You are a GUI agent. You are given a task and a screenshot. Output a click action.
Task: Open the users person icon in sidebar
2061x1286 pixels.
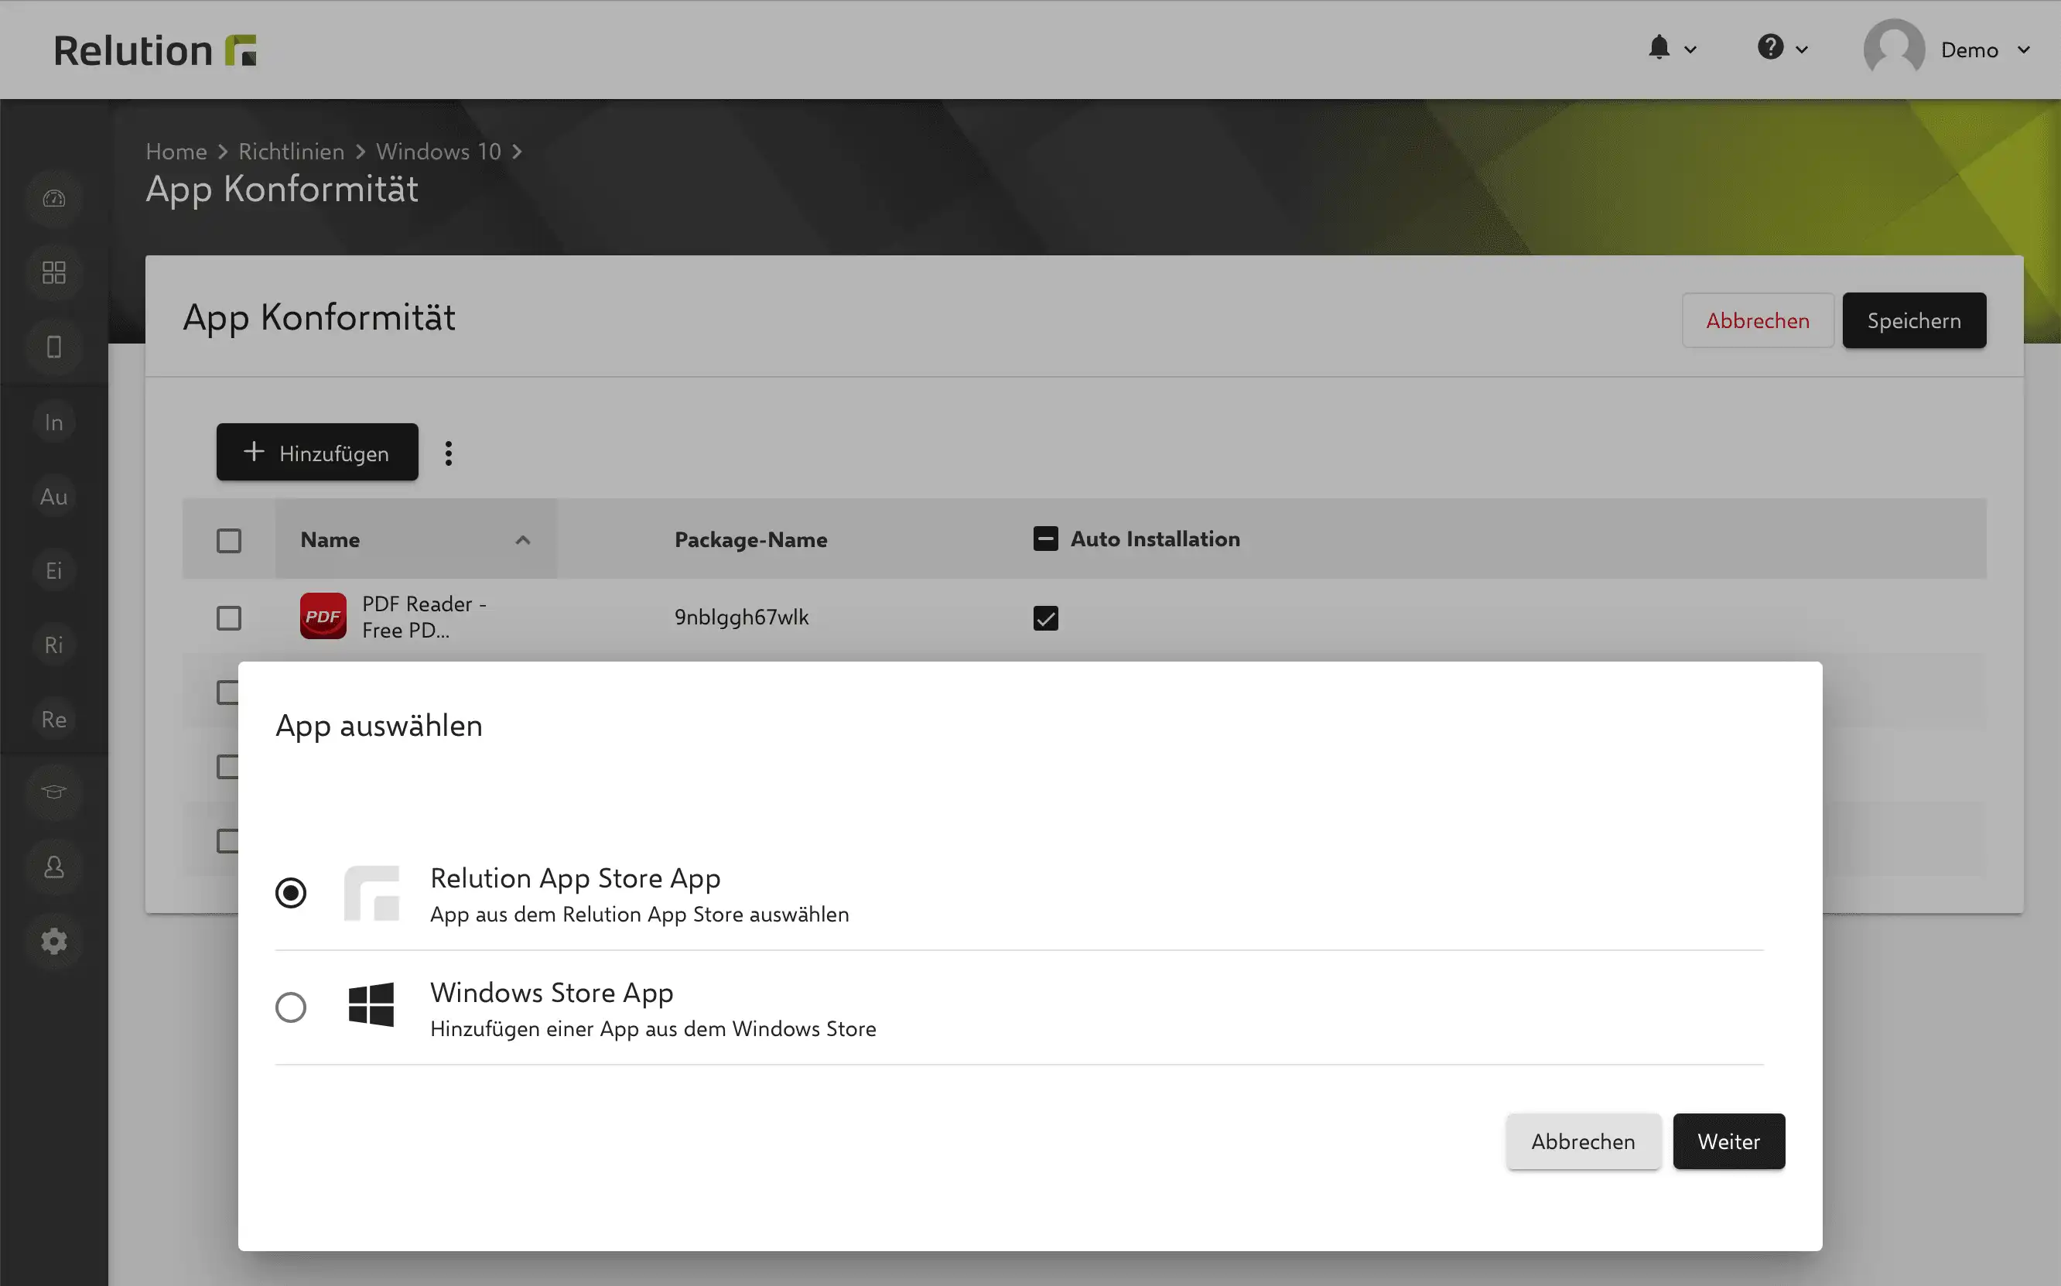point(53,867)
